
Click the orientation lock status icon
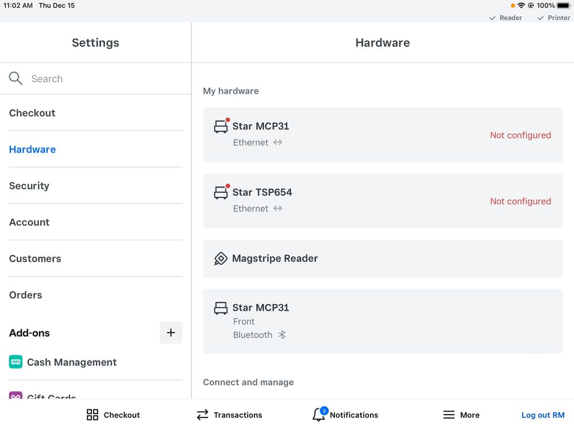[x=530, y=6]
